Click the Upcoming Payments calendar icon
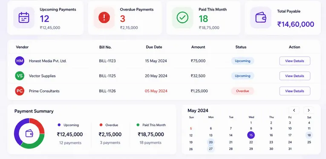326x159 pixels. point(24,17)
